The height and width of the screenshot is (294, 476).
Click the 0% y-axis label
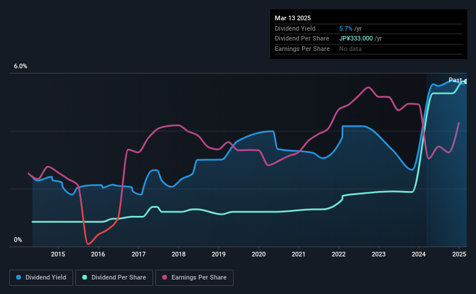(18, 240)
